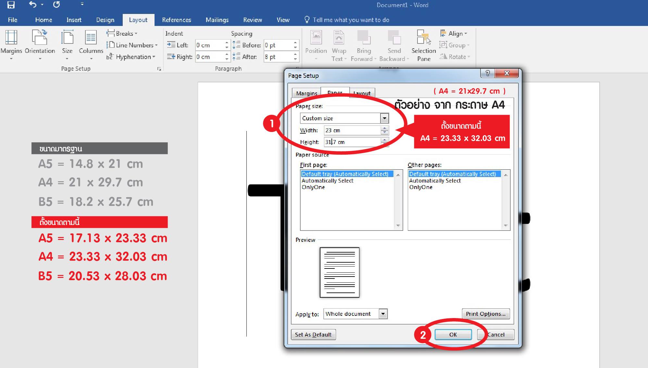The width and height of the screenshot is (648, 368).
Task: Open the Paper size Custom size dropdown
Action: click(x=384, y=118)
